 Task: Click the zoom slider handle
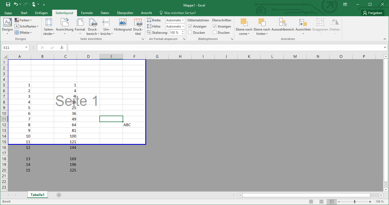(x=355, y=201)
